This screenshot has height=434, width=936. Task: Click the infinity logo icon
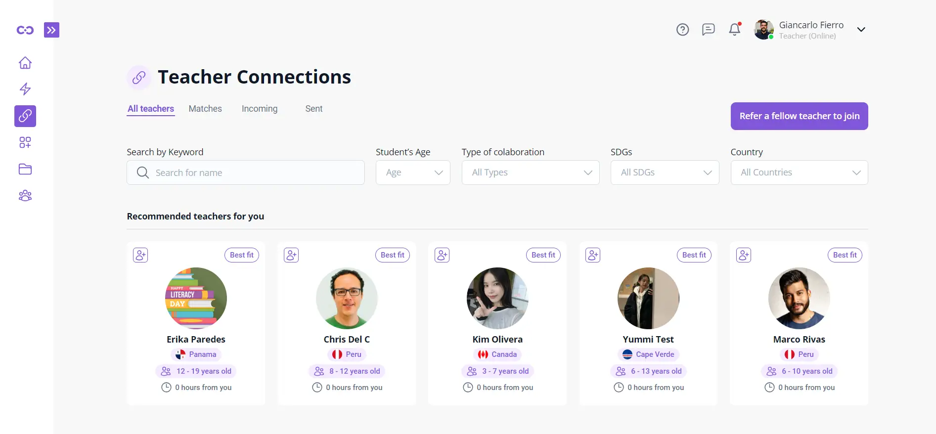(x=25, y=30)
